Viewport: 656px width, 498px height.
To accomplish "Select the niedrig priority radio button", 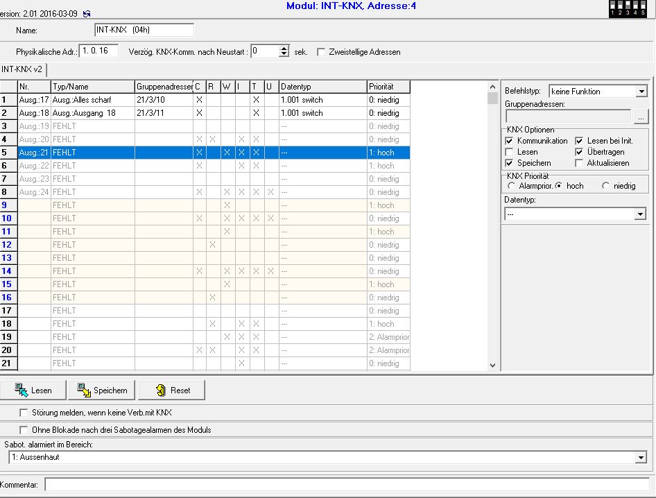I will point(606,186).
